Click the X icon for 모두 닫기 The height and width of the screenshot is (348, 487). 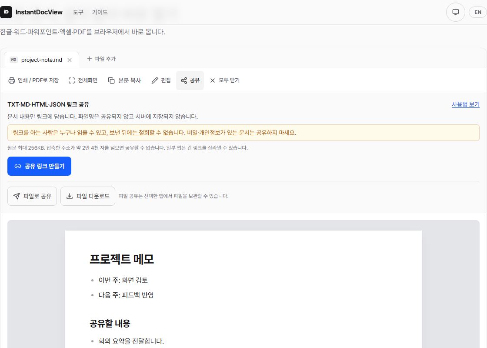[213, 80]
